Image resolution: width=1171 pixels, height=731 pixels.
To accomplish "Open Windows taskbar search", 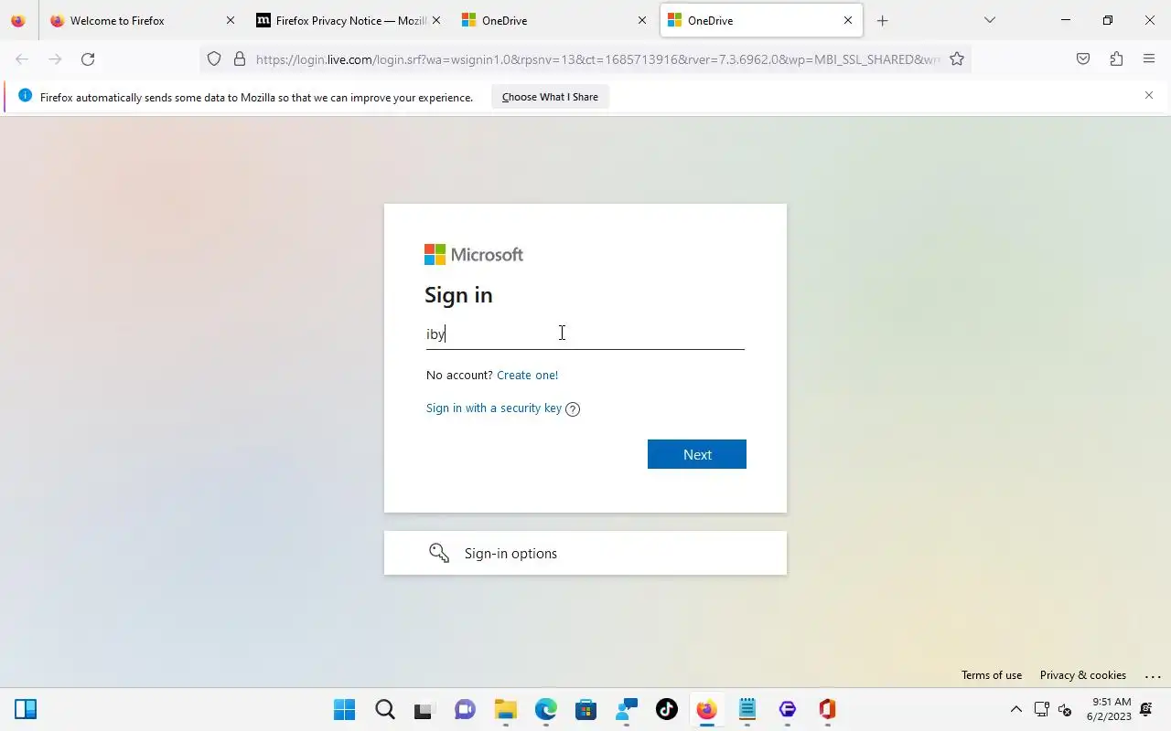I will (x=385, y=710).
